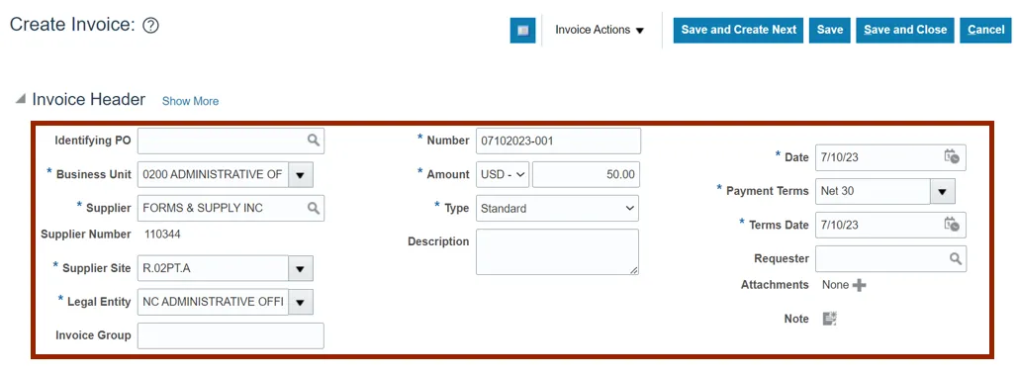The height and width of the screenshot is (377, 1018).
Task: Open the Supplier Site dropdown
Action: click(301, 268)
